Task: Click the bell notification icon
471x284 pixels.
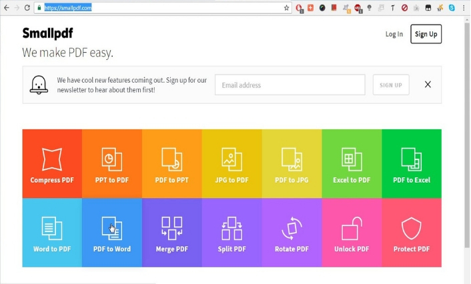Action: [x=39, y=85]
